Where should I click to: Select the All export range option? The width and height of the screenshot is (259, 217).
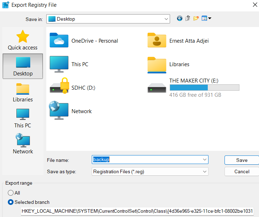coord(10,192)
